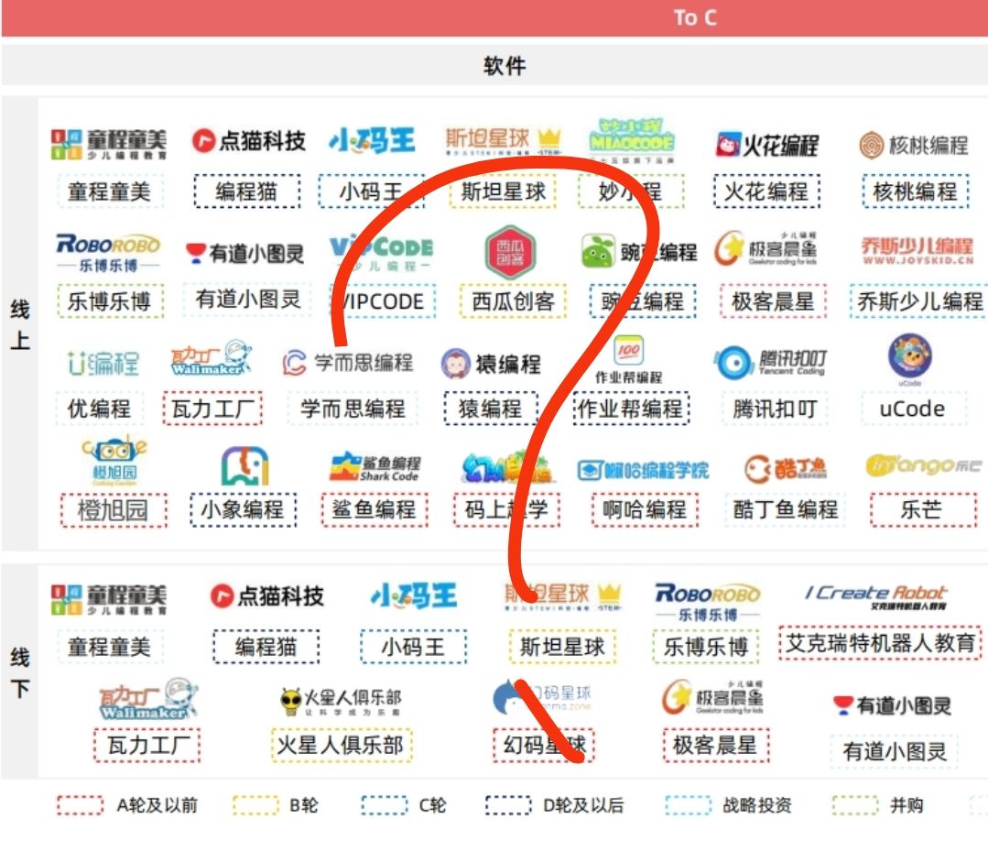Select the 小象编程 elephant logo
This screenshot has height=862, width=988.
(244, 466)
